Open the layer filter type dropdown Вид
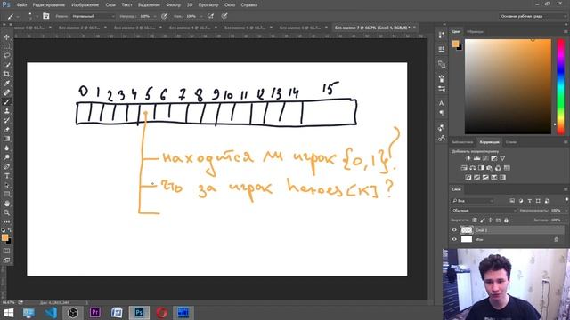Image resolution: width=570 pixels, height=320 pixels. click(472, 201)
